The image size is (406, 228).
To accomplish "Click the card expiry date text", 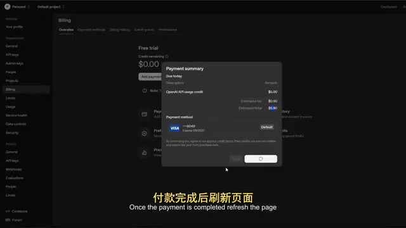I will pyautogui.click(x=193, y=130).
